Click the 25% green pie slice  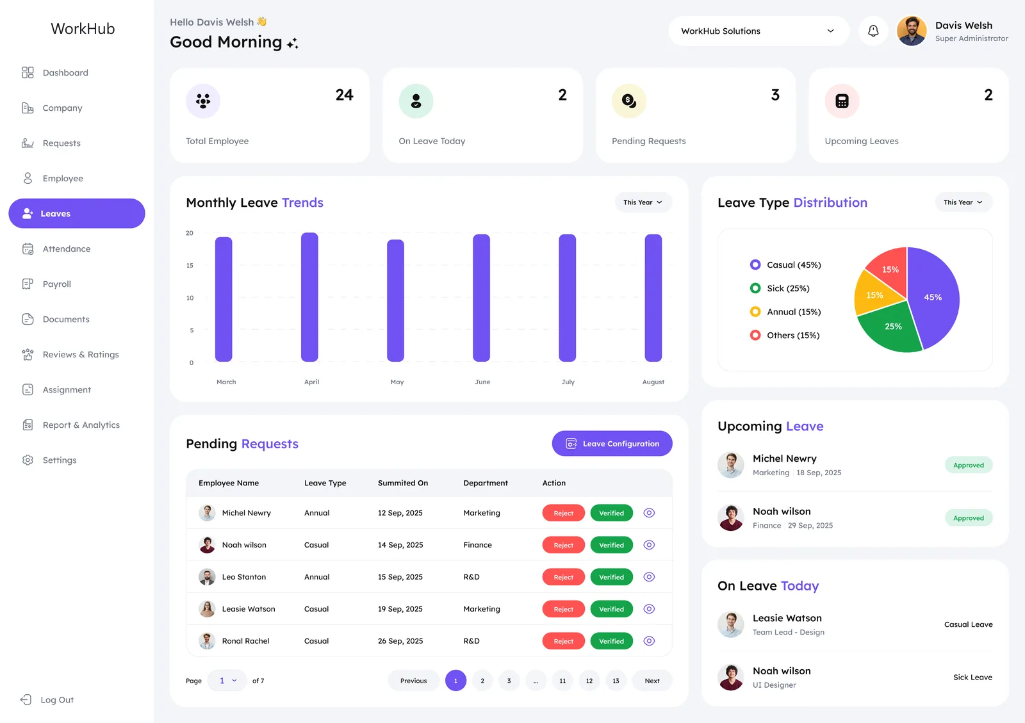coord(892,328)
